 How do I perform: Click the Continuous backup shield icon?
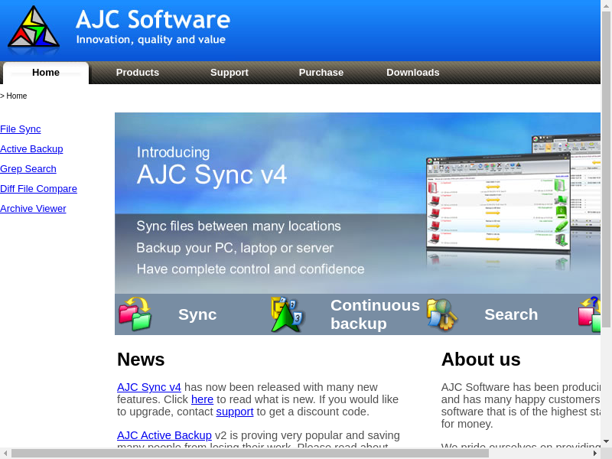coord(288,314)
